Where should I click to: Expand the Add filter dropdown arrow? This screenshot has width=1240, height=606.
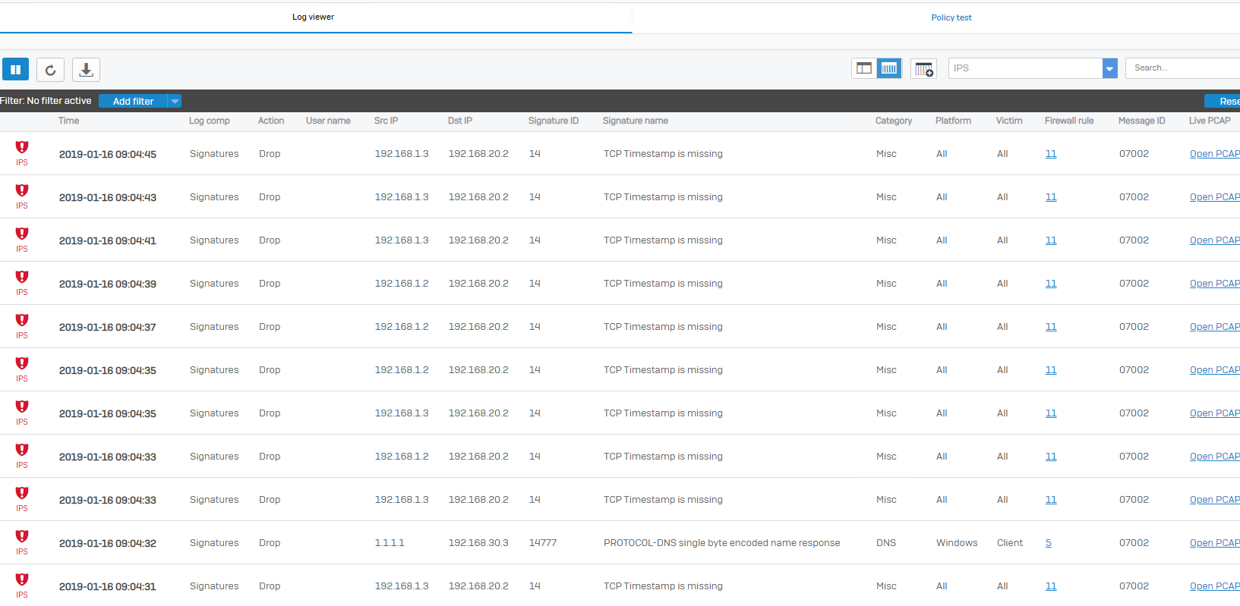pyautogui.click(x=175, y=101)
